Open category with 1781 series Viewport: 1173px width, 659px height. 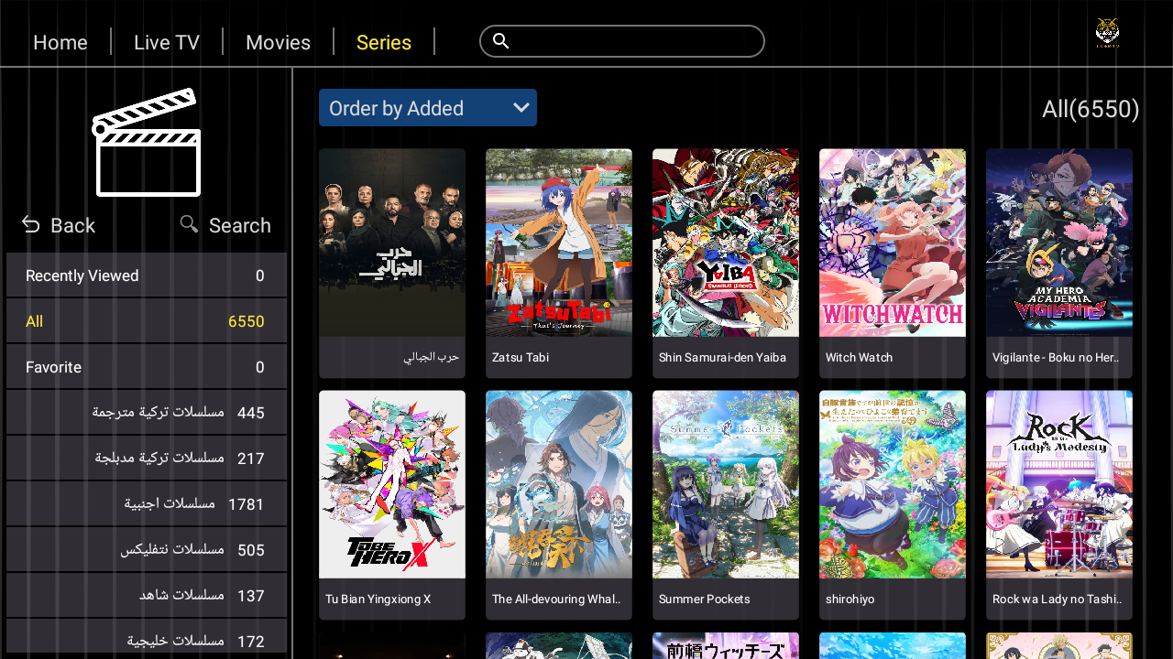click(x=146, y=504)
